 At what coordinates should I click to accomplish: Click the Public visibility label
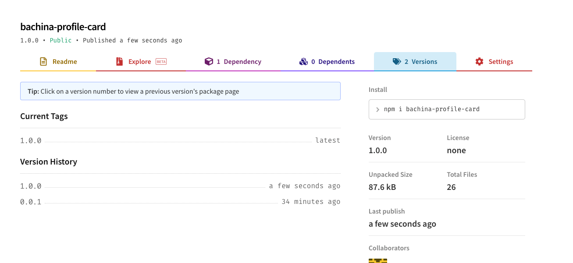[x=61, y=40]
